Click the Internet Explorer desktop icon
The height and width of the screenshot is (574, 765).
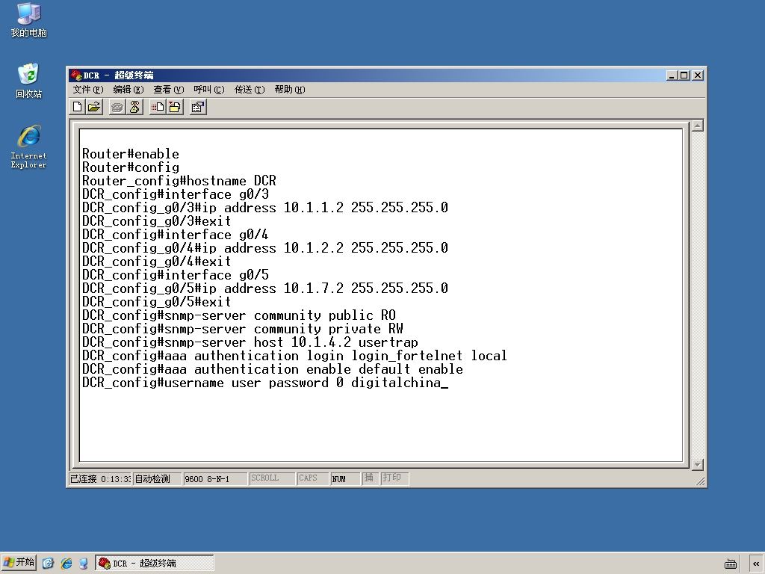[x=29, y=147]
